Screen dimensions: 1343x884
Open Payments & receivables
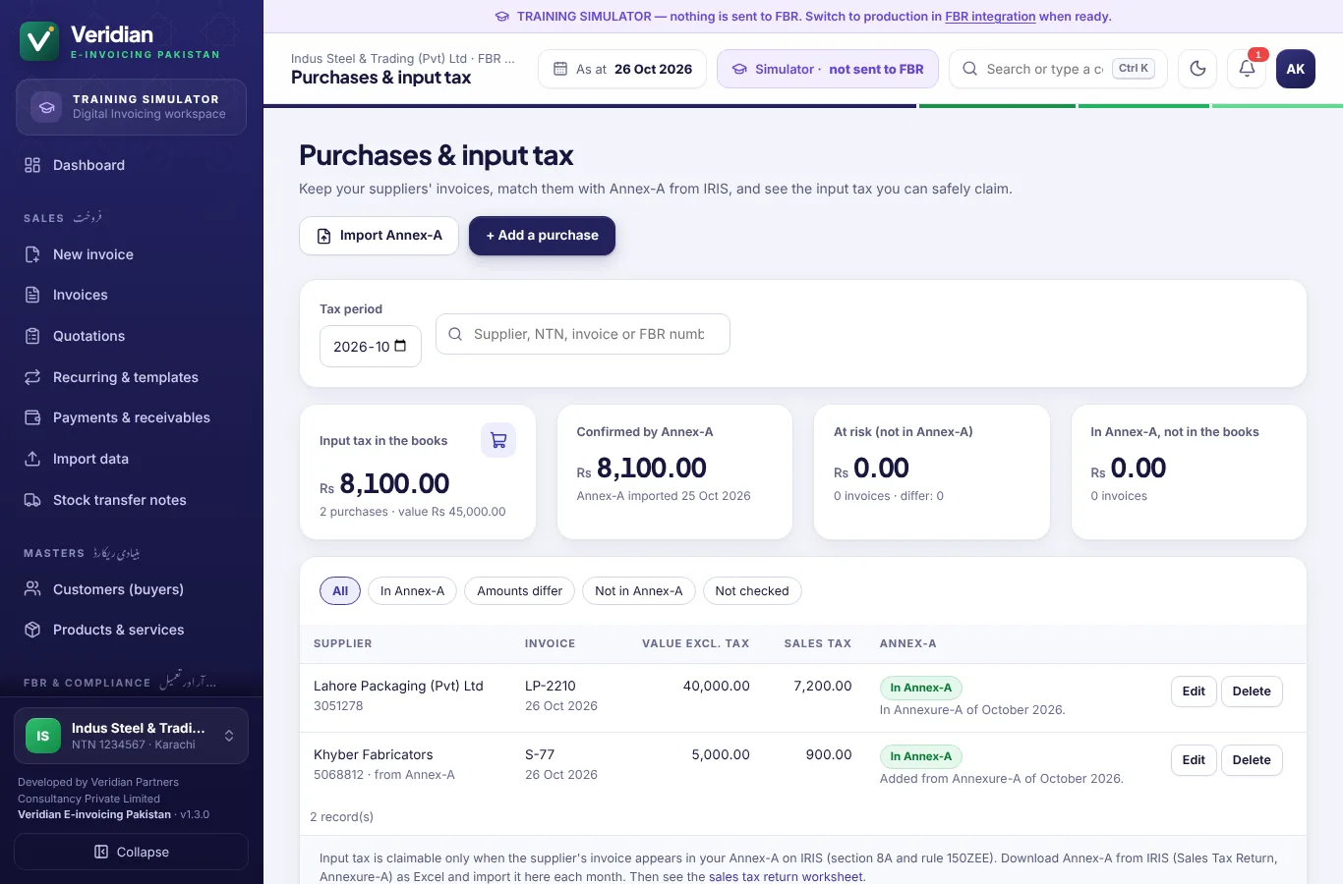[x=131, y=417]
